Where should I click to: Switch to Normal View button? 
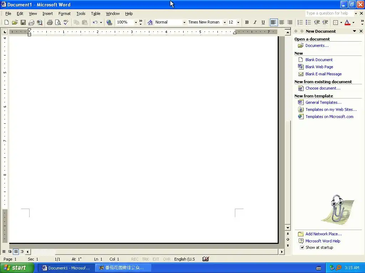[4, 251]
